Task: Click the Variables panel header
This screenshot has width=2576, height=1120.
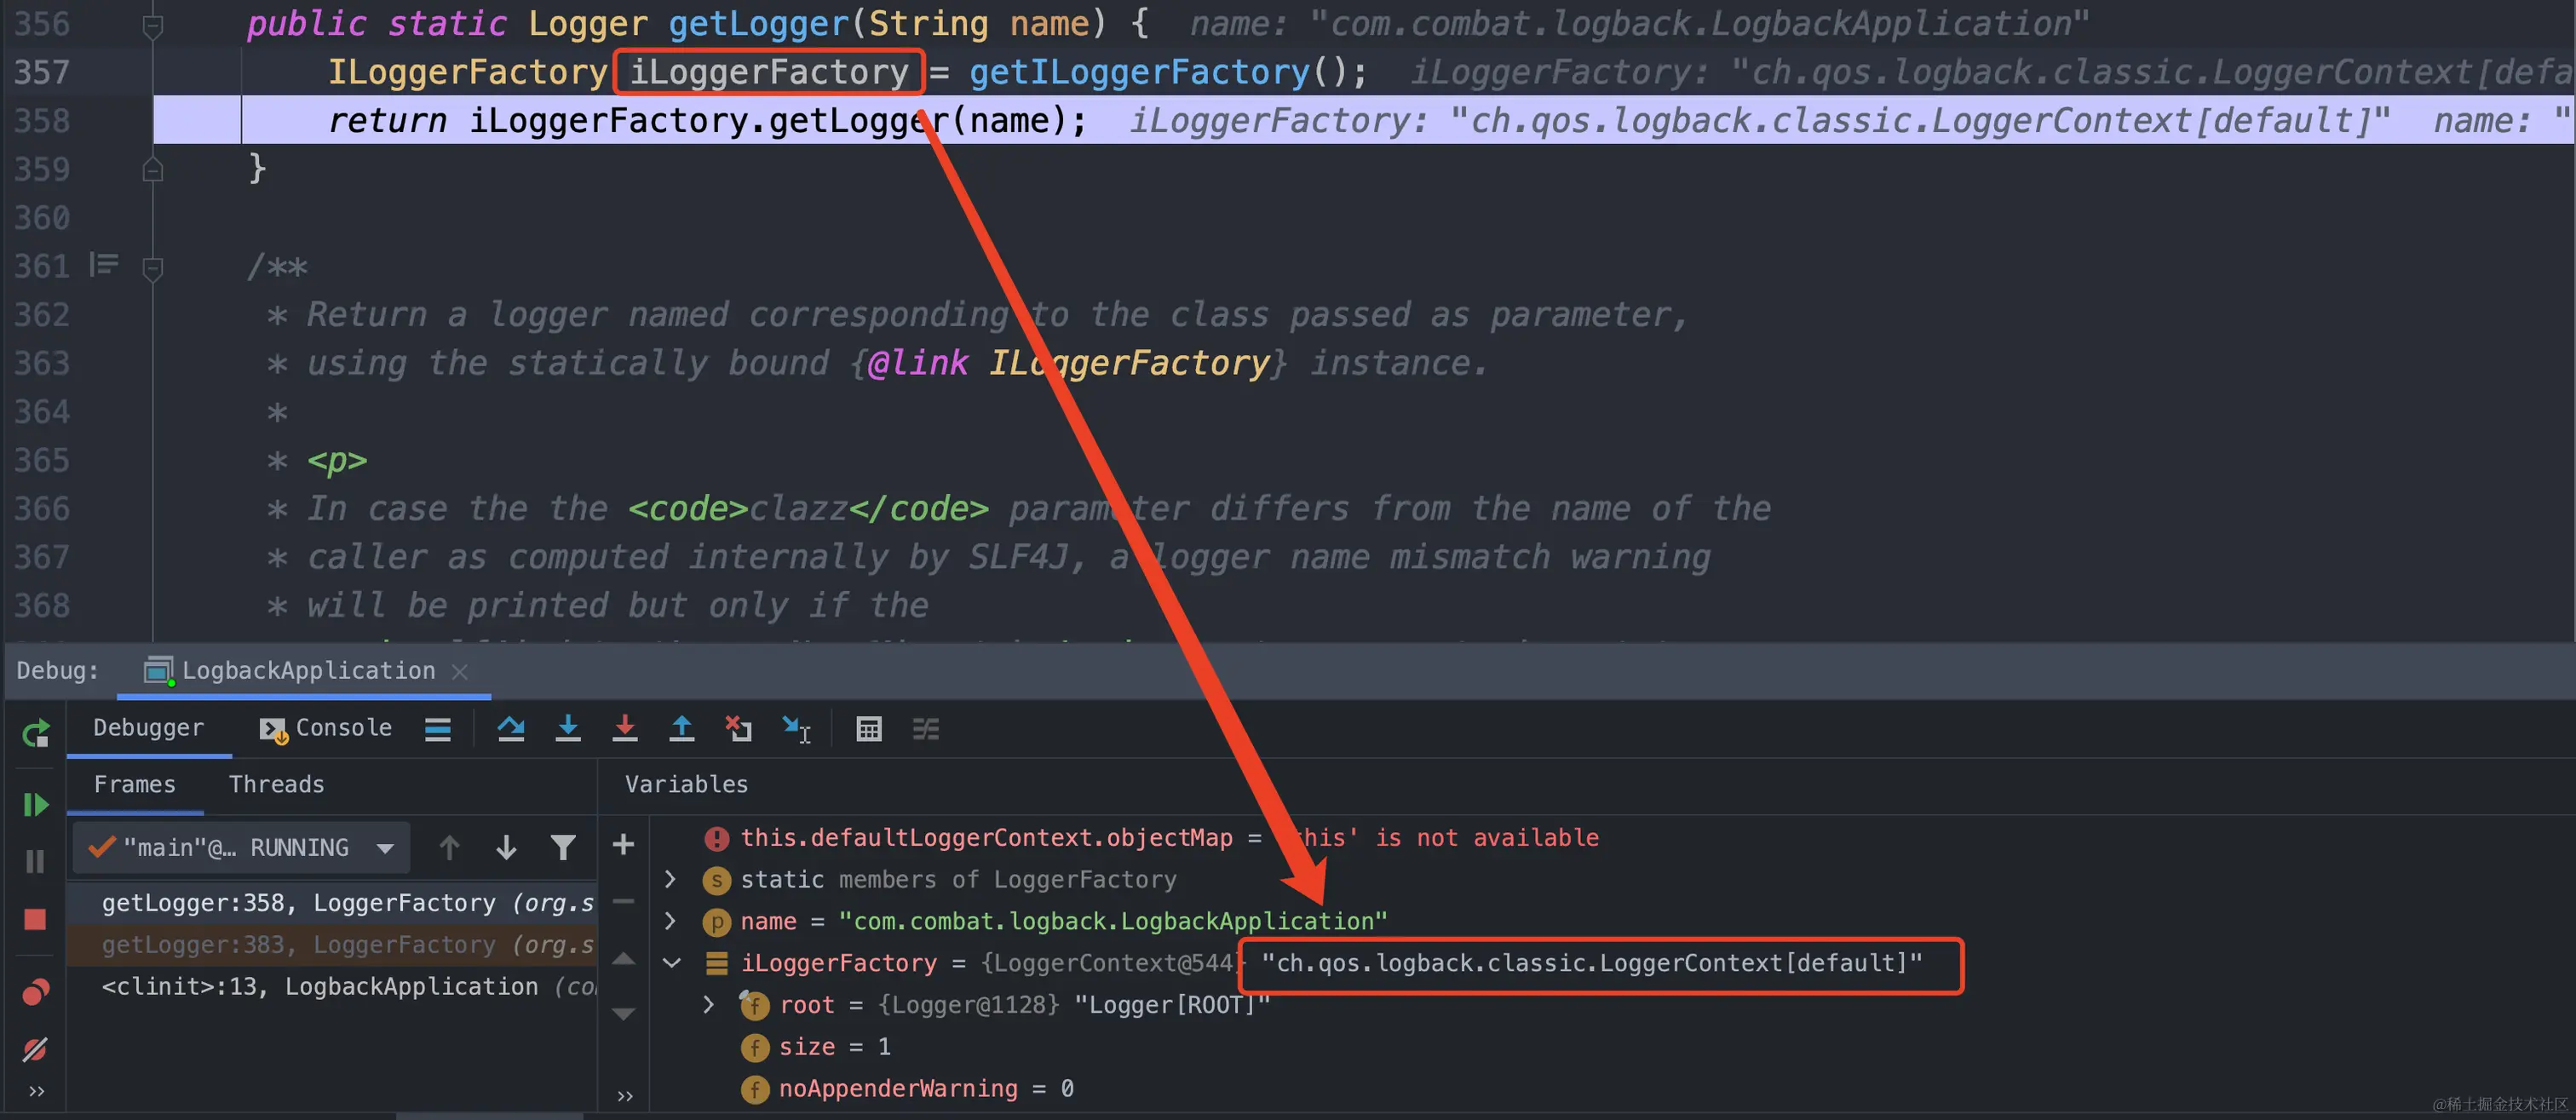Action: [x=686, y=785]
